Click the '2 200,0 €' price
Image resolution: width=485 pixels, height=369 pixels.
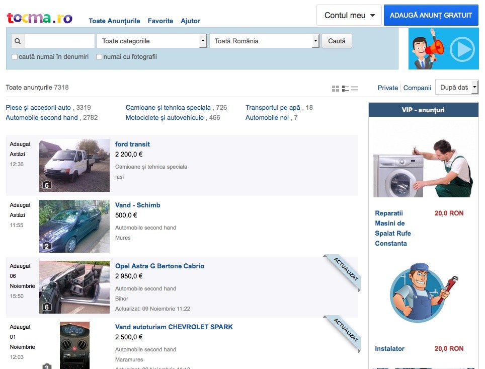[129, 155]
